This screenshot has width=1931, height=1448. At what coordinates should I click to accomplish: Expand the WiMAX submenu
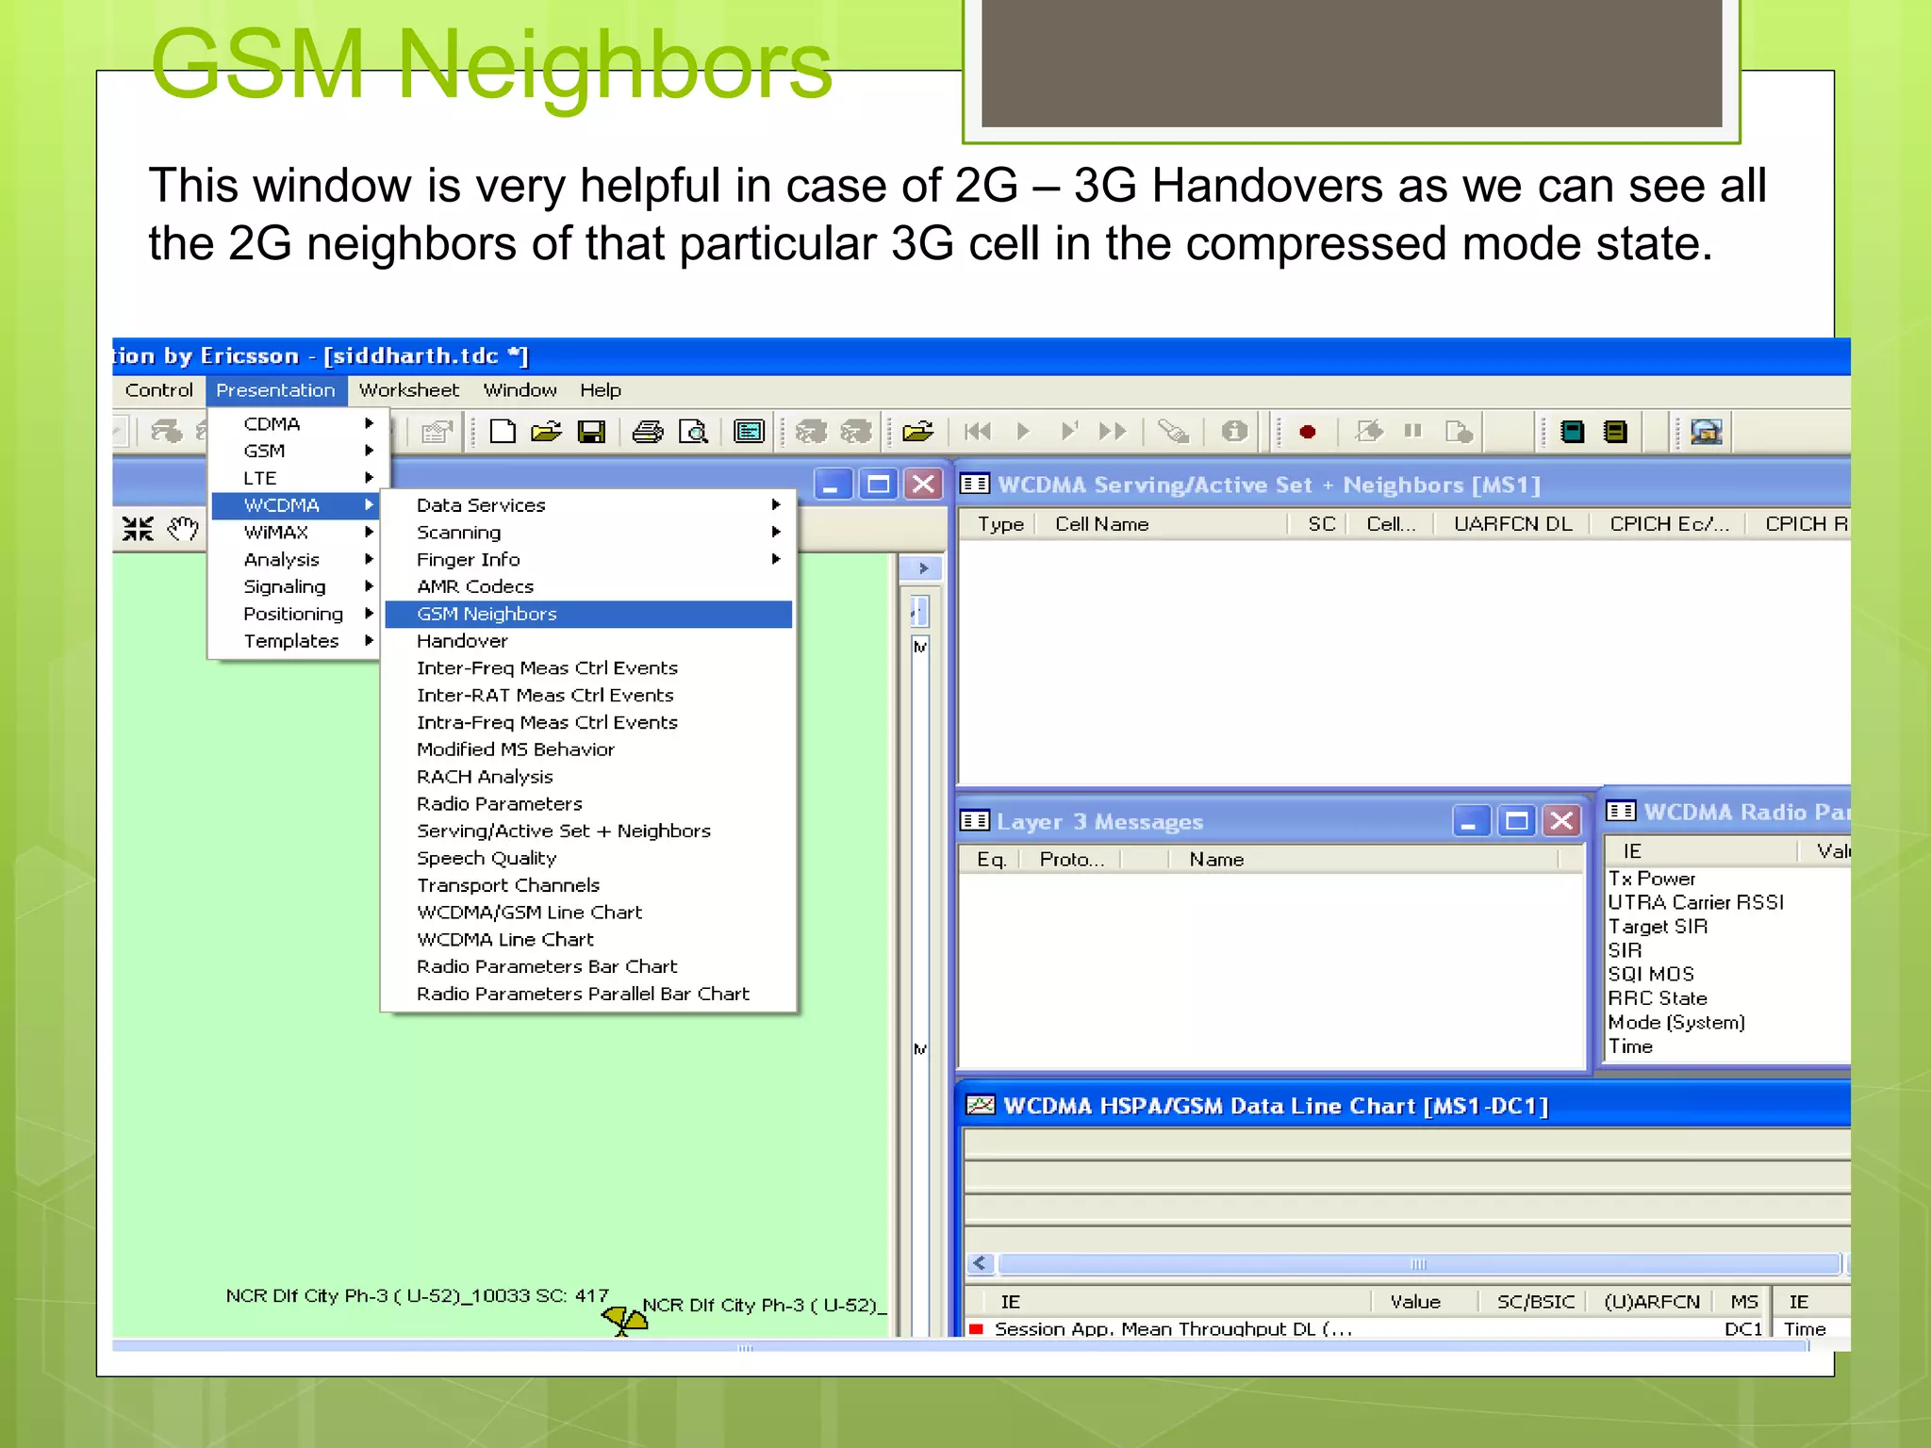click(x=295, y=533)
